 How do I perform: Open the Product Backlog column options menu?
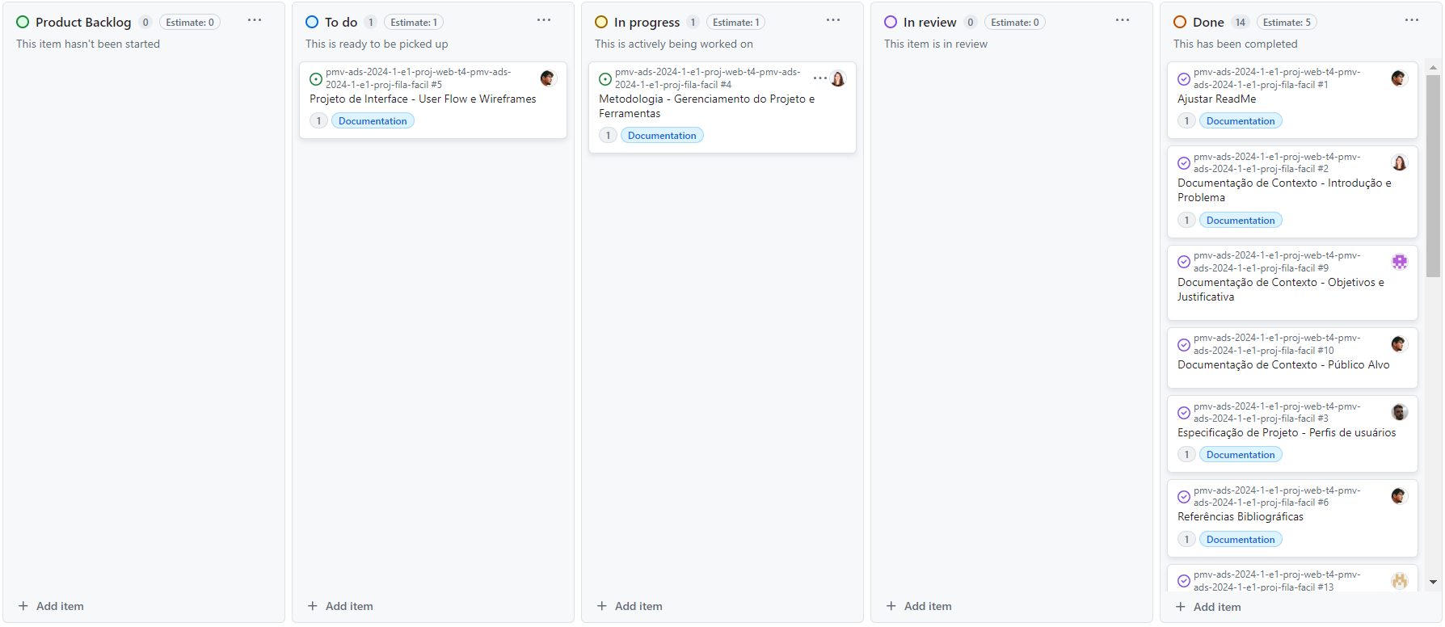(x=255, y=20)
